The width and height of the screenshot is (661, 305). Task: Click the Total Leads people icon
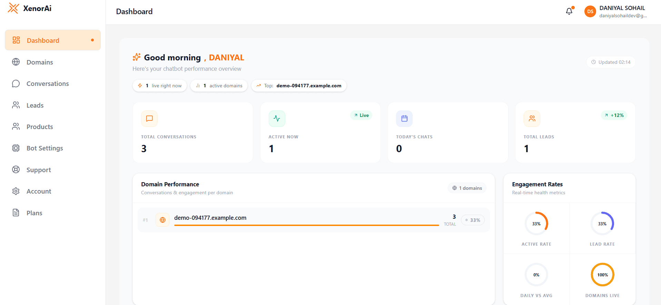[532, 119]
